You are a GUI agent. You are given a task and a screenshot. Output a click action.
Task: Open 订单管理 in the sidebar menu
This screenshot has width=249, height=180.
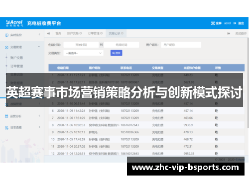click(x=16, y=66)
